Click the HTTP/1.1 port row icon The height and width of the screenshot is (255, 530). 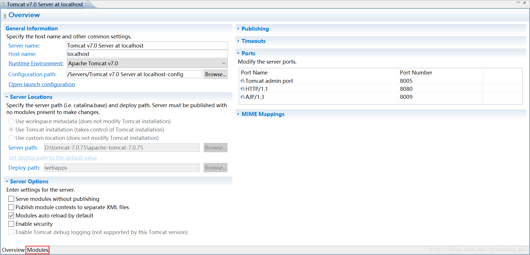(x=242, y=89)
